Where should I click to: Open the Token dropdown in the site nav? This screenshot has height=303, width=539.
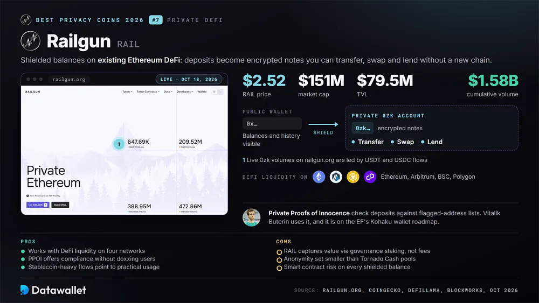click(127, 91)
